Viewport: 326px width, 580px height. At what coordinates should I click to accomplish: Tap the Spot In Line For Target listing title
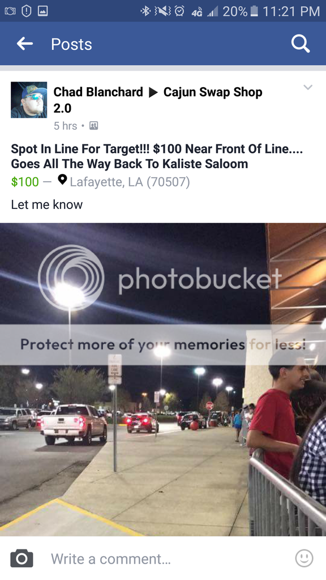pyautogui.click(x=157, y=156)
